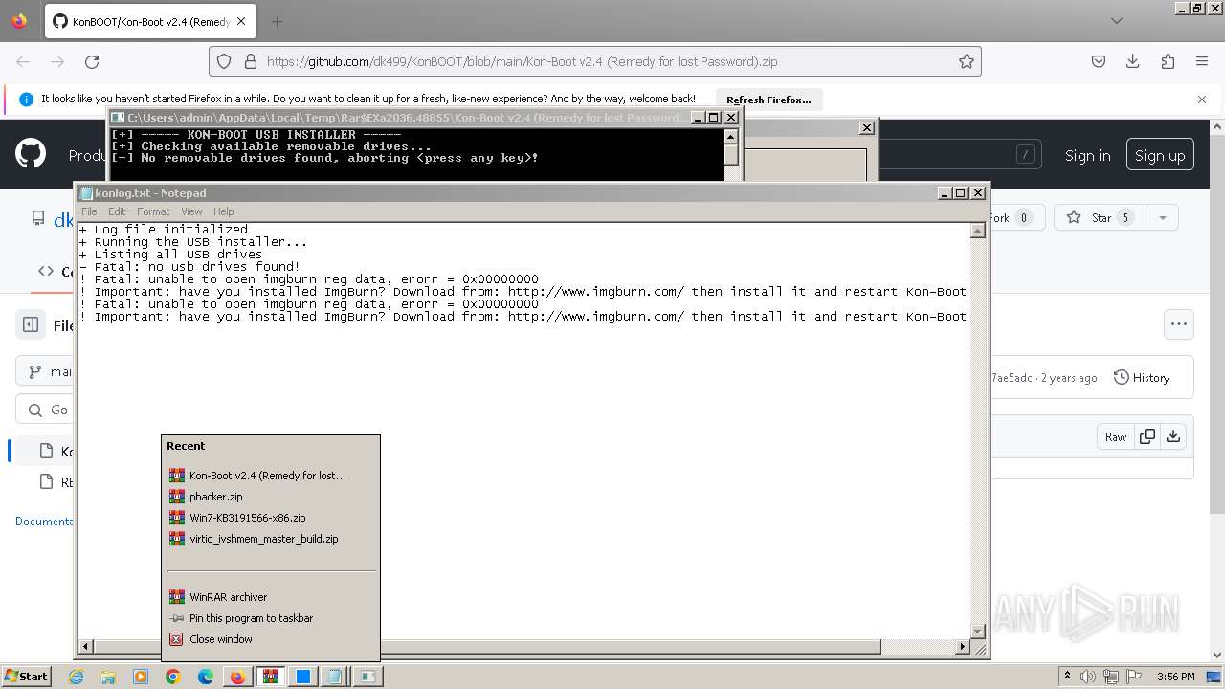Click the GitHub Sign in link

point(1088,155)
